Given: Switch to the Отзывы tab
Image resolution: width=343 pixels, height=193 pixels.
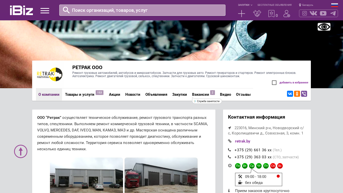Looking at the screenshot, I should 243,94.
